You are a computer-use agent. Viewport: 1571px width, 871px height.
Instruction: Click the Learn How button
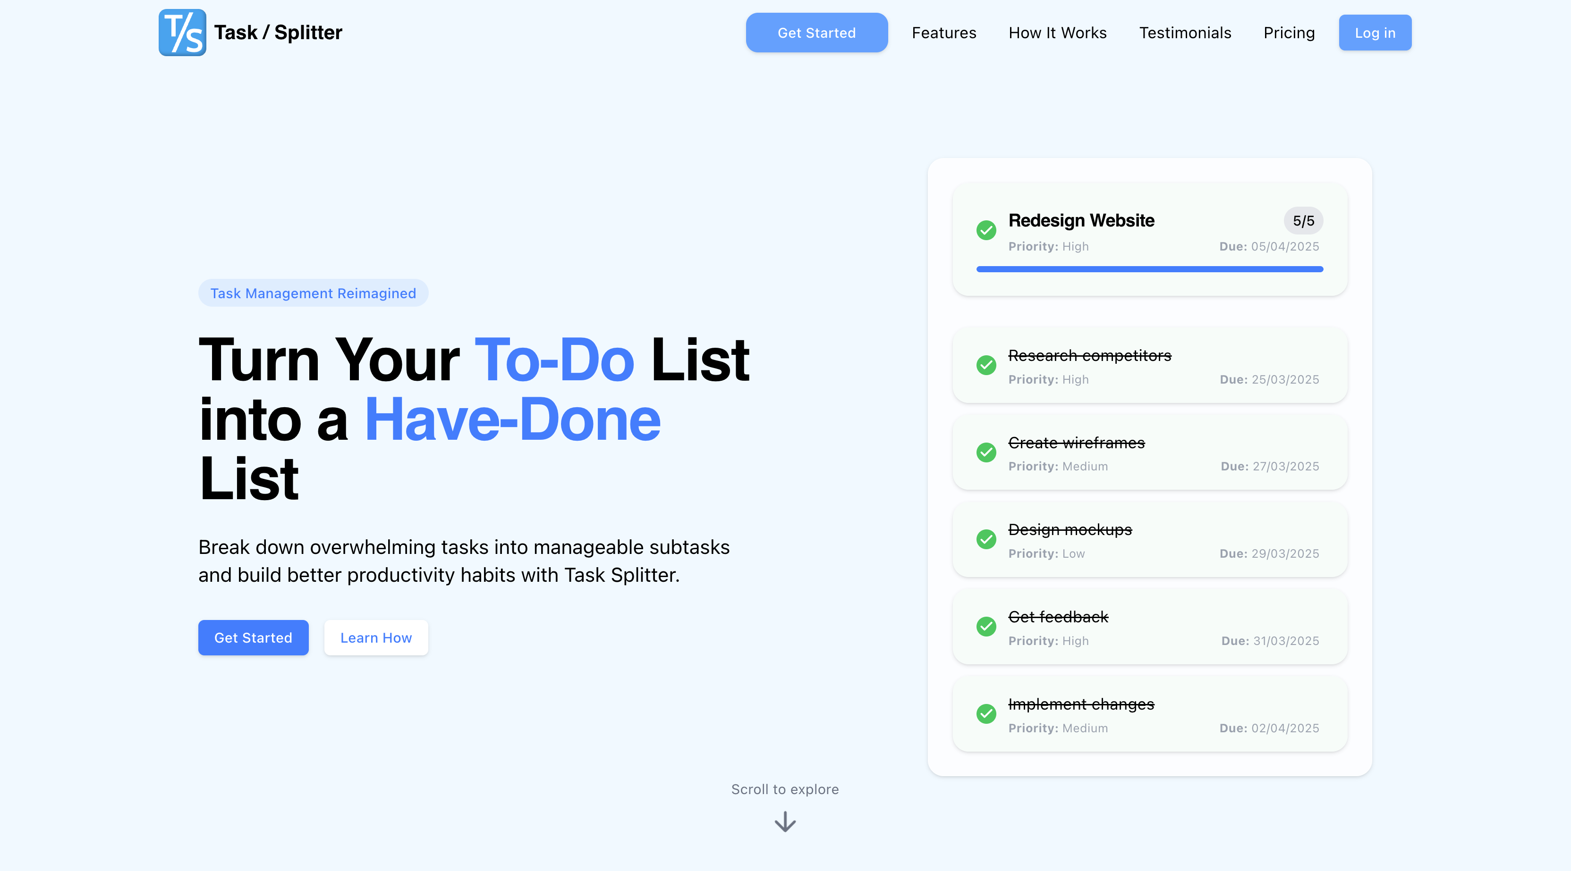coord(376,637)
